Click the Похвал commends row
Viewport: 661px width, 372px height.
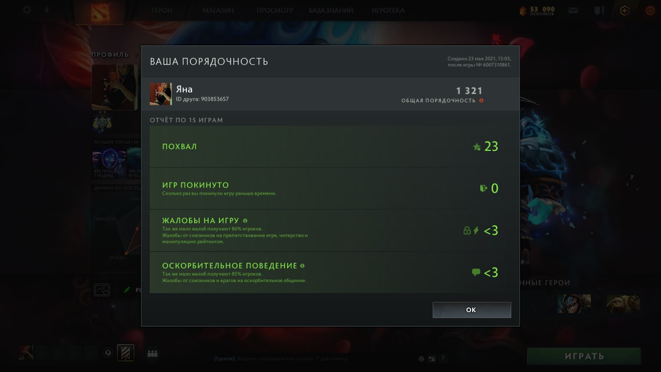click(330, 147)
